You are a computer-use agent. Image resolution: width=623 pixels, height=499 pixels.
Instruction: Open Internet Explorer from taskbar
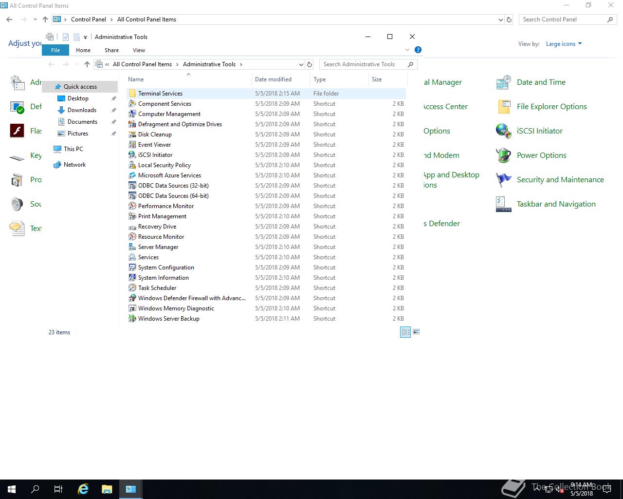83,489
